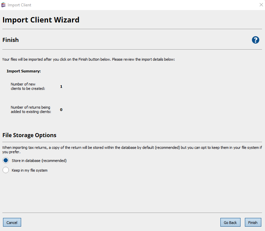This screenshot has width=265, height=231.
Task: Click the Import Client Wizard heading
Action: pos(41,20)
